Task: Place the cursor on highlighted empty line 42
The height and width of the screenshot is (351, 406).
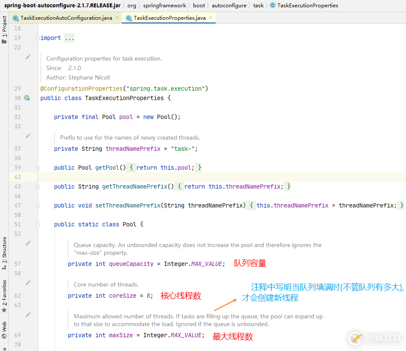Action: point(214,177)
